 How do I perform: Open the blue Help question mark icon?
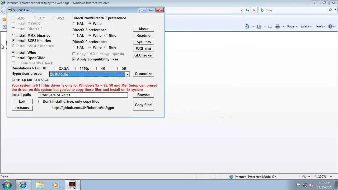point(330,26)
